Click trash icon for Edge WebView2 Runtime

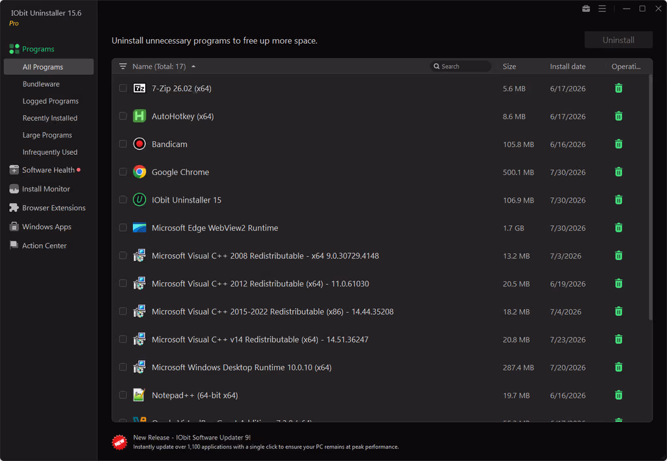click(x=619, y=228)
